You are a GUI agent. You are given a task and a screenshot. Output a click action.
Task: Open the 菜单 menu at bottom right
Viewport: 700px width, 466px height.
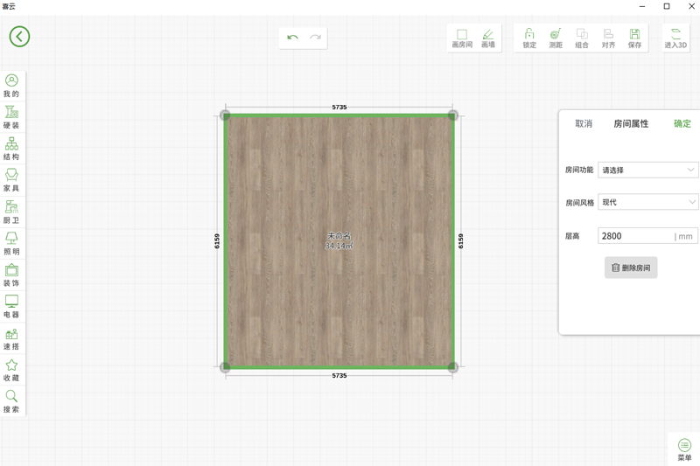(684, 450)
